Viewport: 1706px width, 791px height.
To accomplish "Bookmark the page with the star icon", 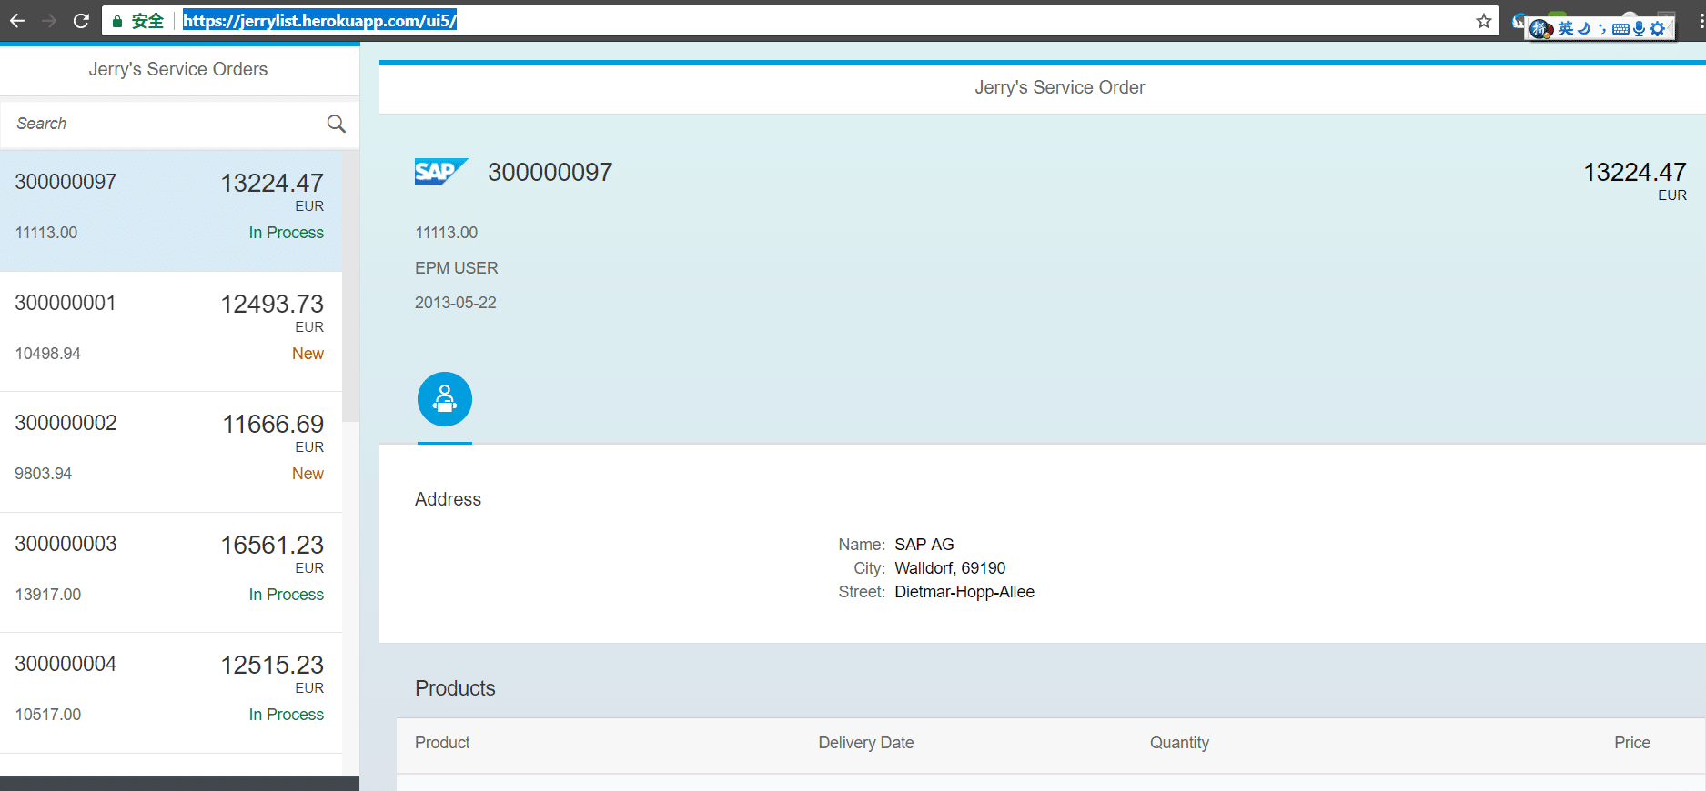I will [1484, 21].
